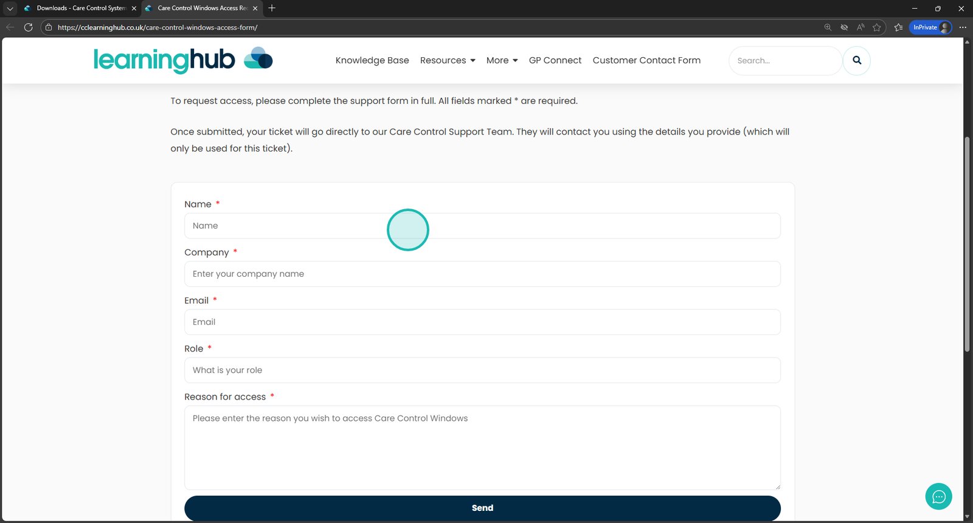Viewport: 973px width, 523px height.
Task: Click the 'Name' field label
Action: 198,204
